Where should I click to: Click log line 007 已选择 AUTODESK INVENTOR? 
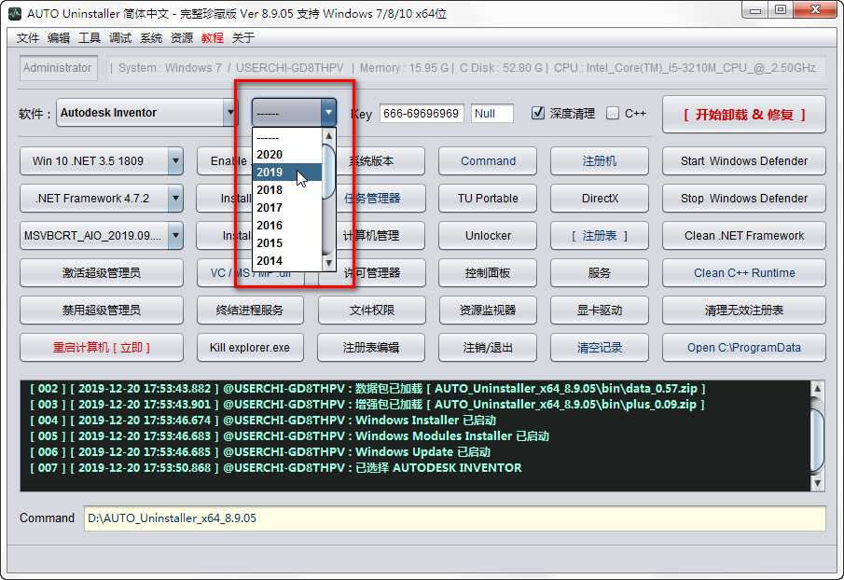click(276, 468)
